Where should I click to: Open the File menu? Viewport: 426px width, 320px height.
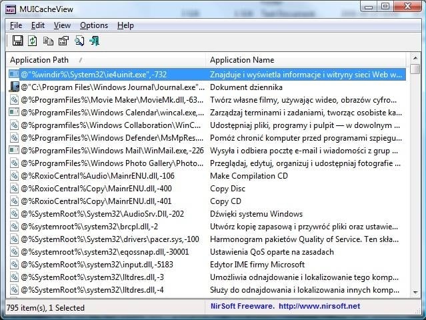coord(16,25)
